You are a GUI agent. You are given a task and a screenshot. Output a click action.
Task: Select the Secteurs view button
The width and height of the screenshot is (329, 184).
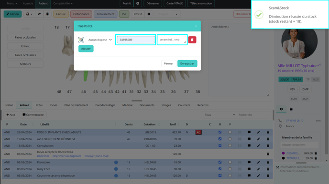tap(25, 64)
